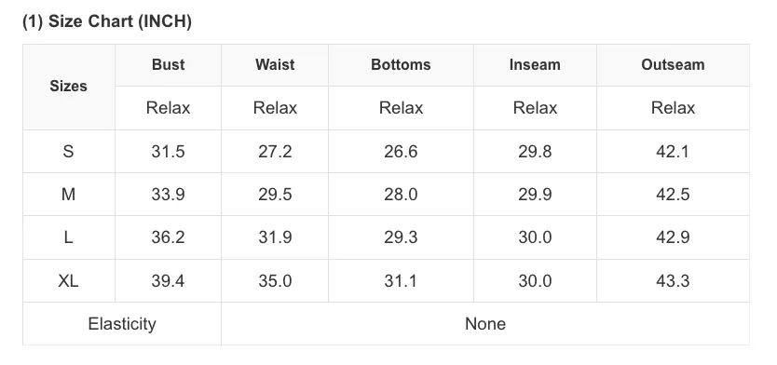Select the Sizes header cell
Screen dimensions: 777x365
69,87
